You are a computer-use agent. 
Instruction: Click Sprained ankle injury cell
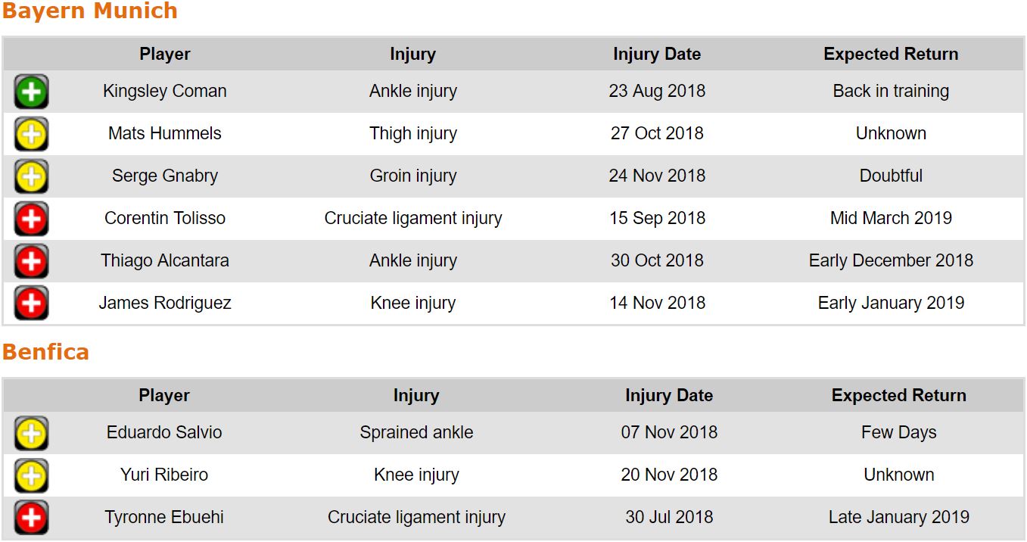(416, 433)
